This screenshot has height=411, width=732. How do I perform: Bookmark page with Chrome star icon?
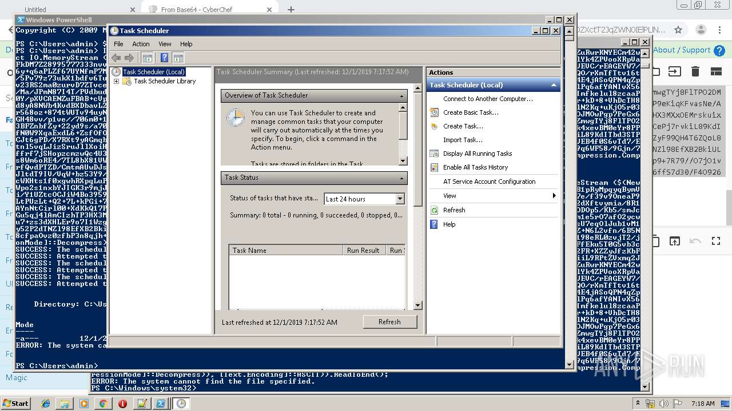click(678, 30)
